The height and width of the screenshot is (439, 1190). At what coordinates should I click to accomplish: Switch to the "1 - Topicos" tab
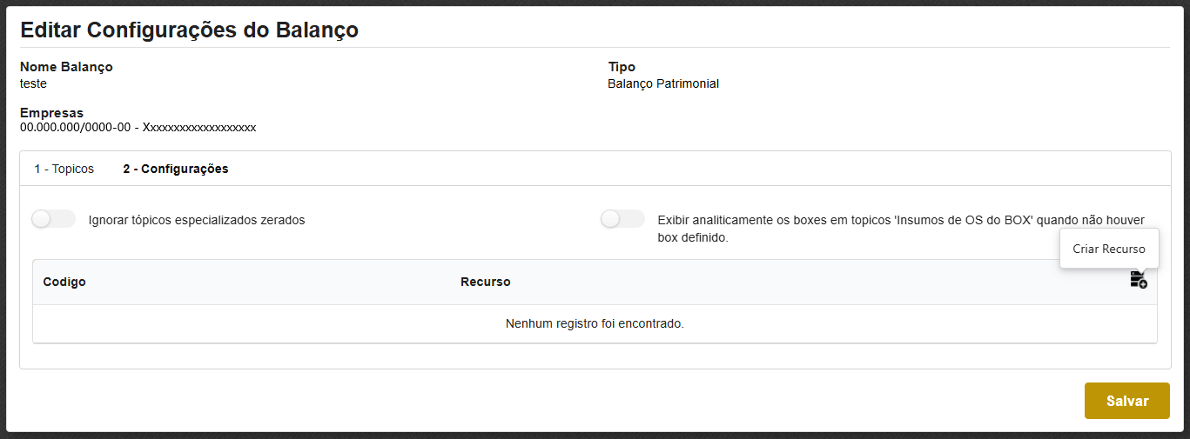point(64,169)
